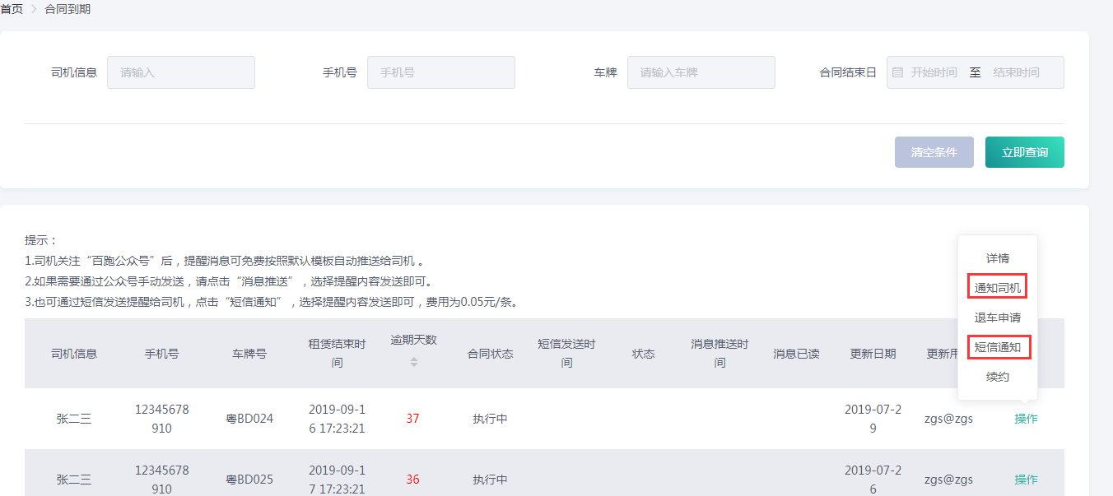Image resolution: width=1113 pixels, height=496 pixels.
Task: Open the 开始时间 date picker
Action: tap(934, 72)
